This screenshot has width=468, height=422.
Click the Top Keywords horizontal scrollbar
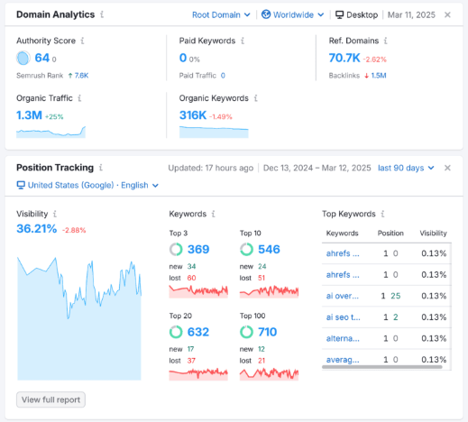tap(382, 367)
